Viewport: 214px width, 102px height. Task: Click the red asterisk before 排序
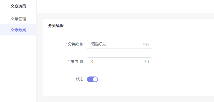click(x=69, y=62)
